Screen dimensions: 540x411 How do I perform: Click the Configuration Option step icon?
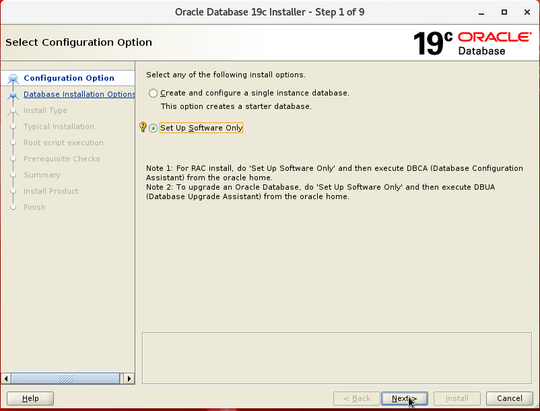click(13, 79)
